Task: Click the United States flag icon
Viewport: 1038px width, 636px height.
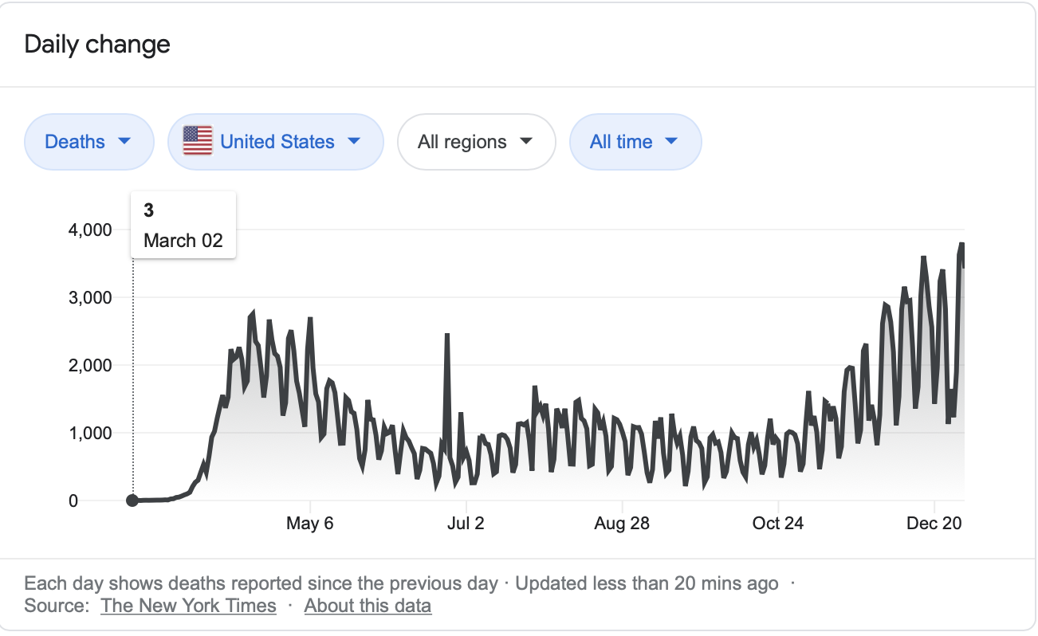Action: 197,141
